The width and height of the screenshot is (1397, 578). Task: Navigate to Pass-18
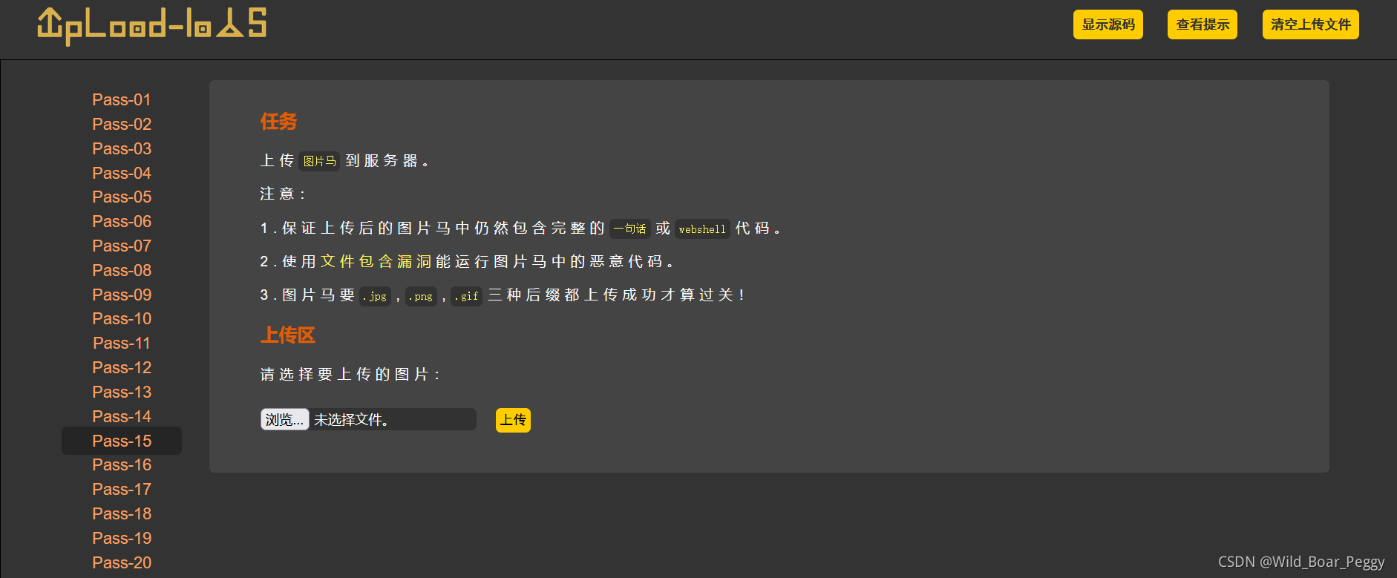pos(122,513)
